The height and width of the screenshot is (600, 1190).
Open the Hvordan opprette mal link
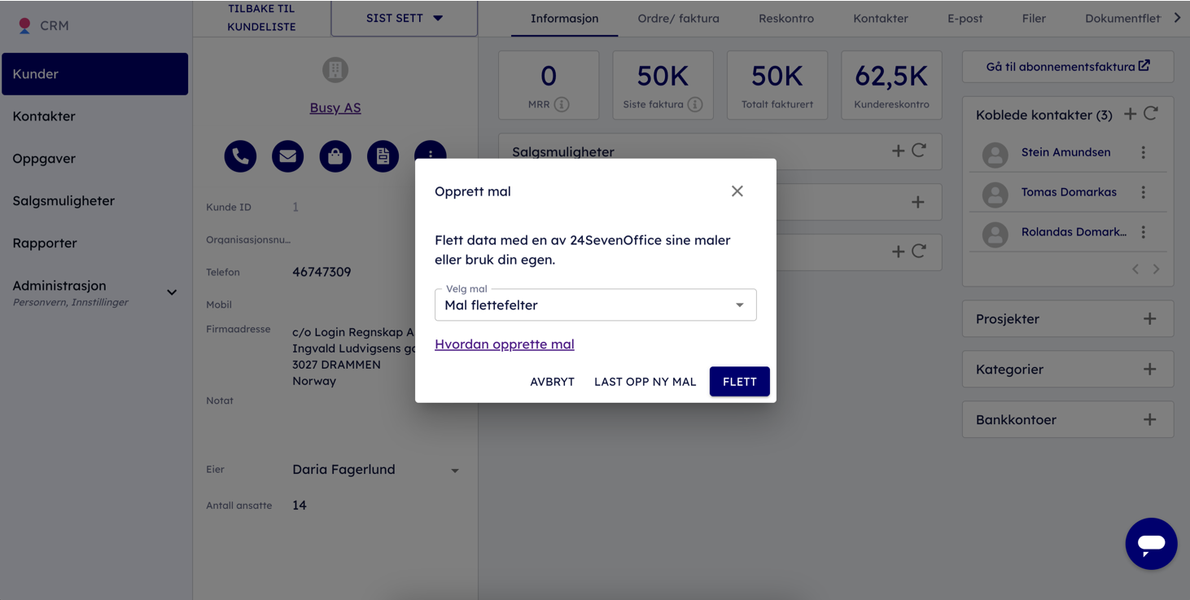pyautogui.click(x=505, y=344)
